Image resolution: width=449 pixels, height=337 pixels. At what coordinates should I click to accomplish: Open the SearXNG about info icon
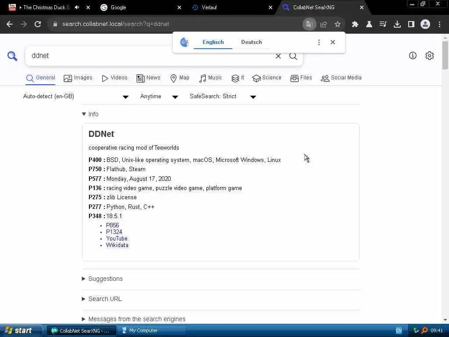413,56
